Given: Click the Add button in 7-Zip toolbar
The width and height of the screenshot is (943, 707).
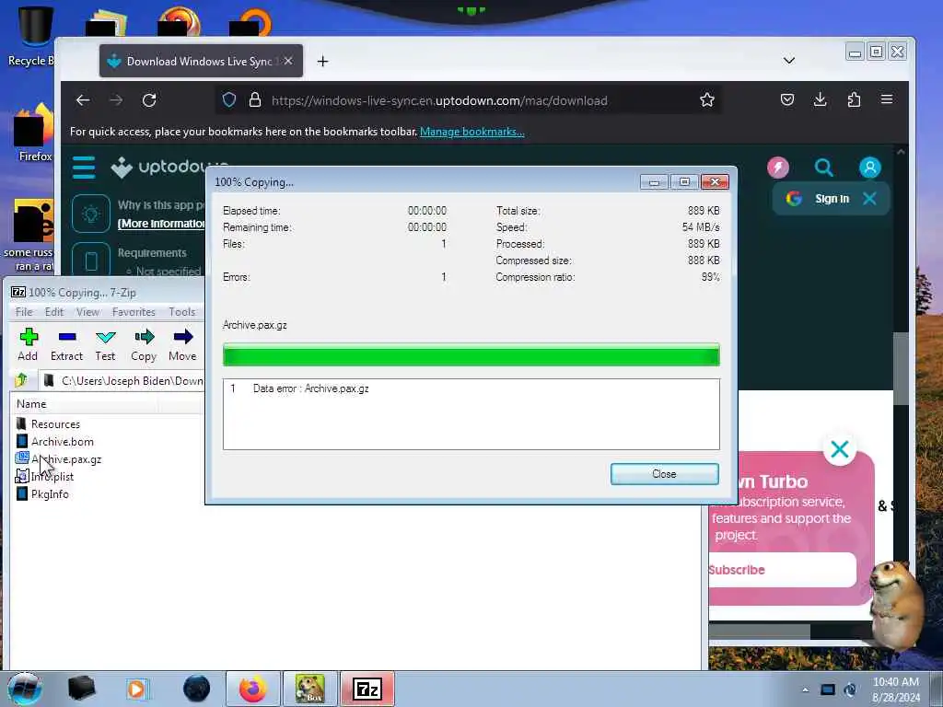Looking at the screenshot, I should [28, 344].
